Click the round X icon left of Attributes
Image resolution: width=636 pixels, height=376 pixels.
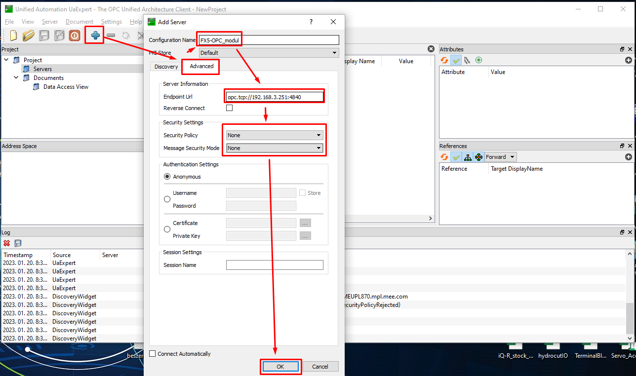click(x=431, y=49)
